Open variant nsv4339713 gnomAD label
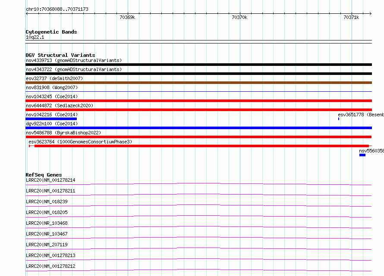 tap(74, 60)
